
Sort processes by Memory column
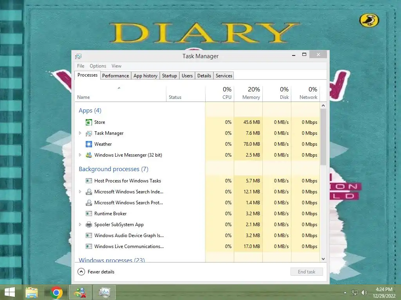[248, 94]
